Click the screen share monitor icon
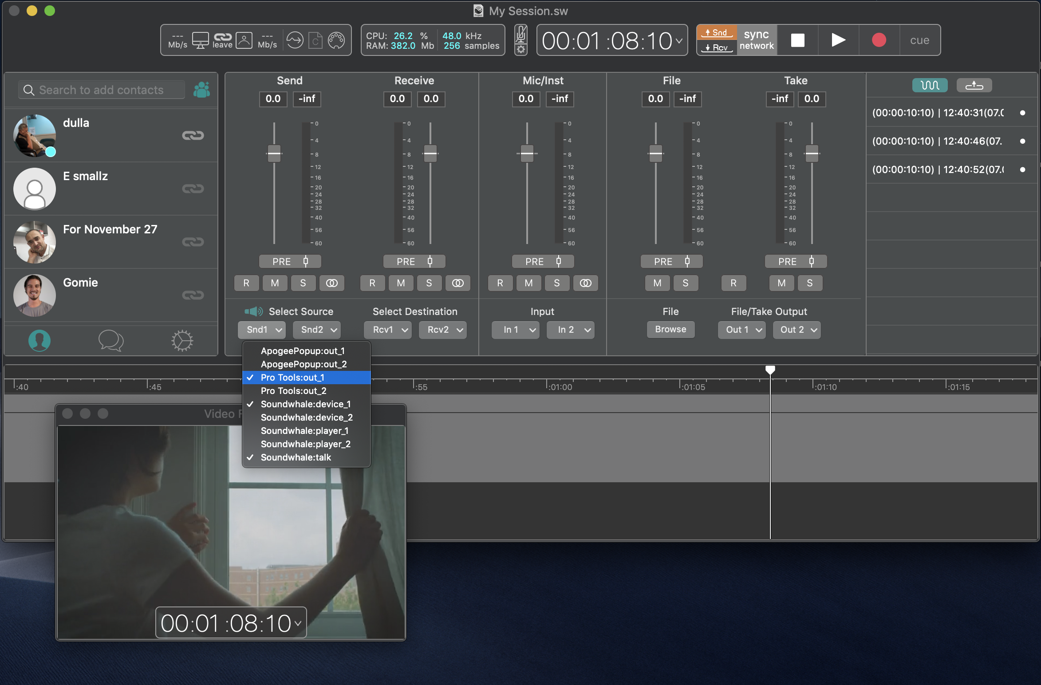Image resolution: width=1041 pixels, height=685 pixels. tap(200, 40)
